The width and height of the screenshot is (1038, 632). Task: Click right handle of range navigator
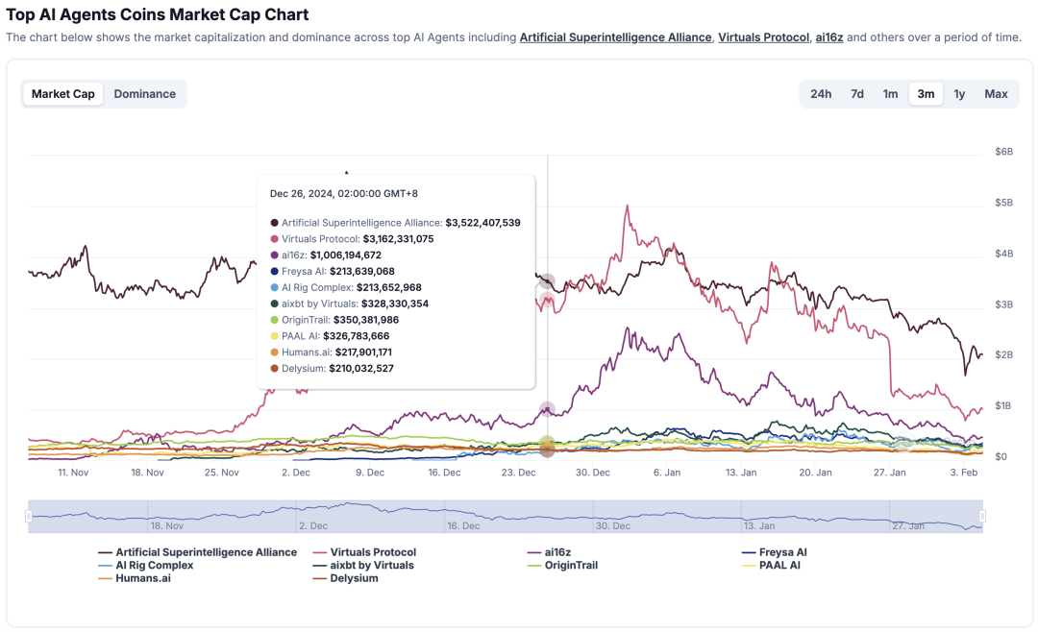coord(982,517)
